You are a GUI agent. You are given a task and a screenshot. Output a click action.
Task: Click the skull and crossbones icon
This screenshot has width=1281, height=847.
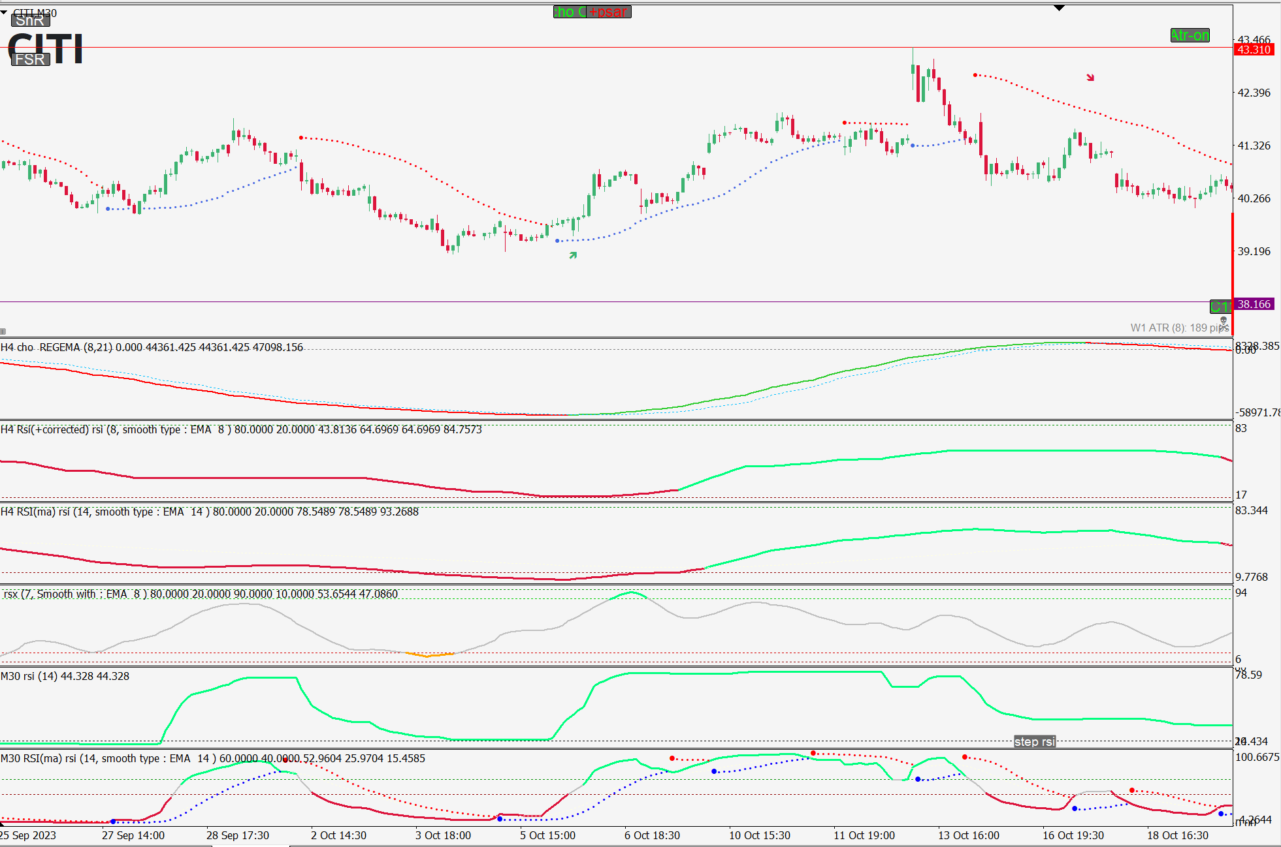[1224, 322]
